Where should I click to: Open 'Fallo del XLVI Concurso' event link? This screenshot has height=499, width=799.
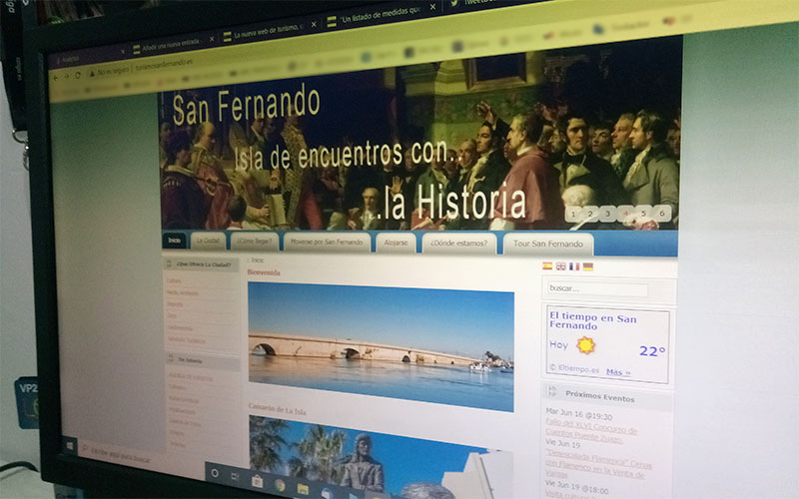coord(591,430)
